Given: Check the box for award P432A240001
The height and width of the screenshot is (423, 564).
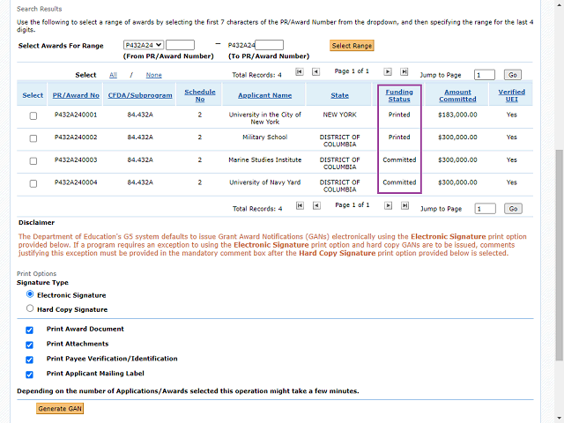Looking at the screenshot, I should [33, 115].
